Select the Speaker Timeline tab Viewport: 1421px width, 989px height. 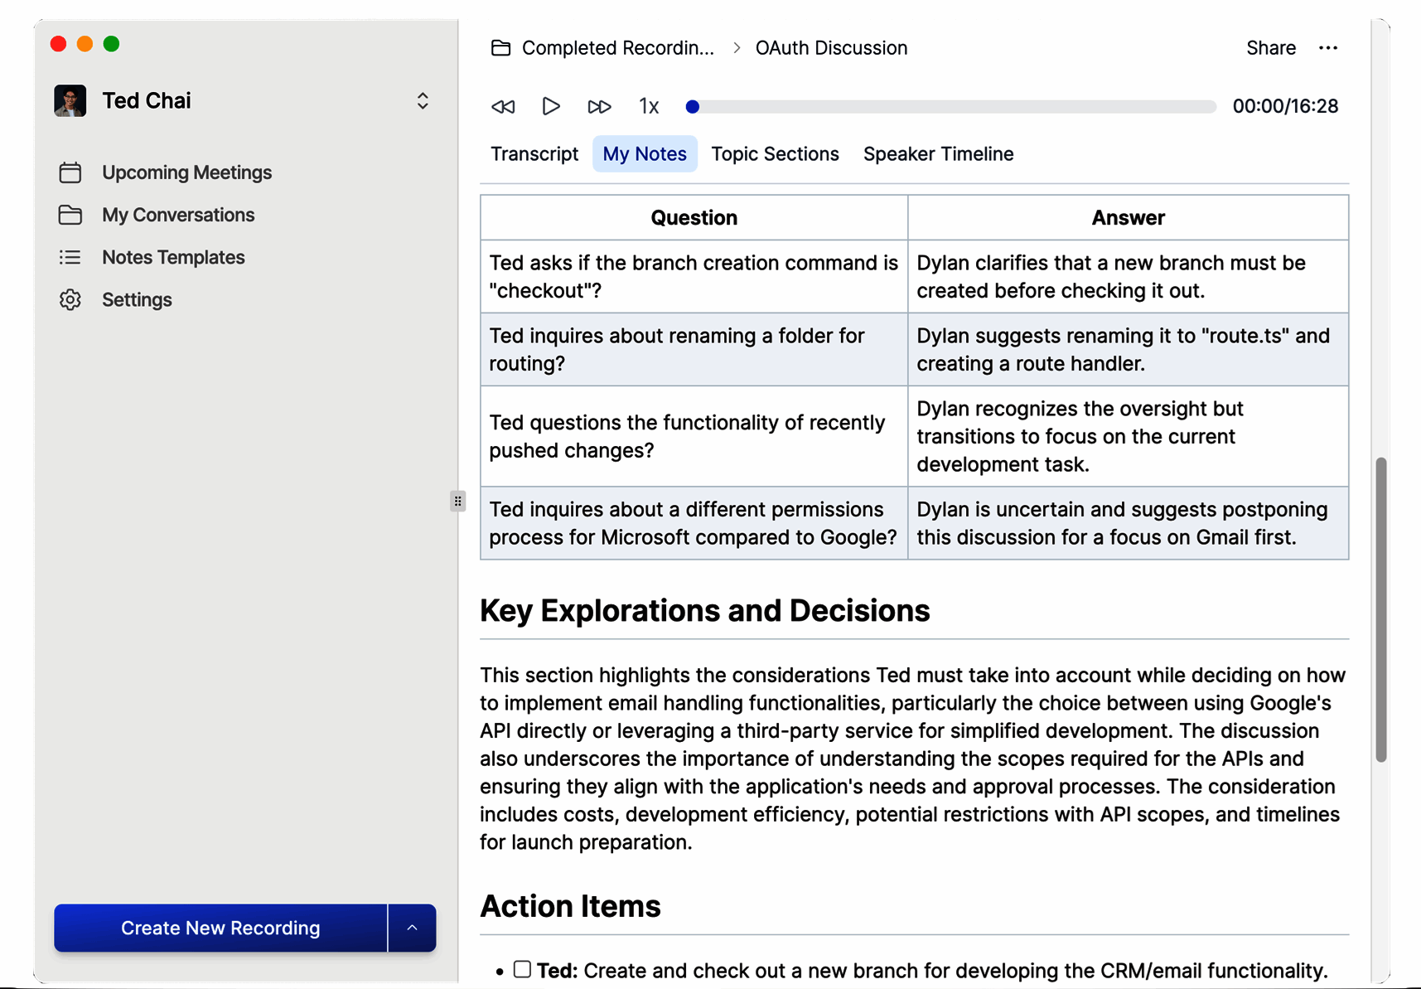(938, 154)
